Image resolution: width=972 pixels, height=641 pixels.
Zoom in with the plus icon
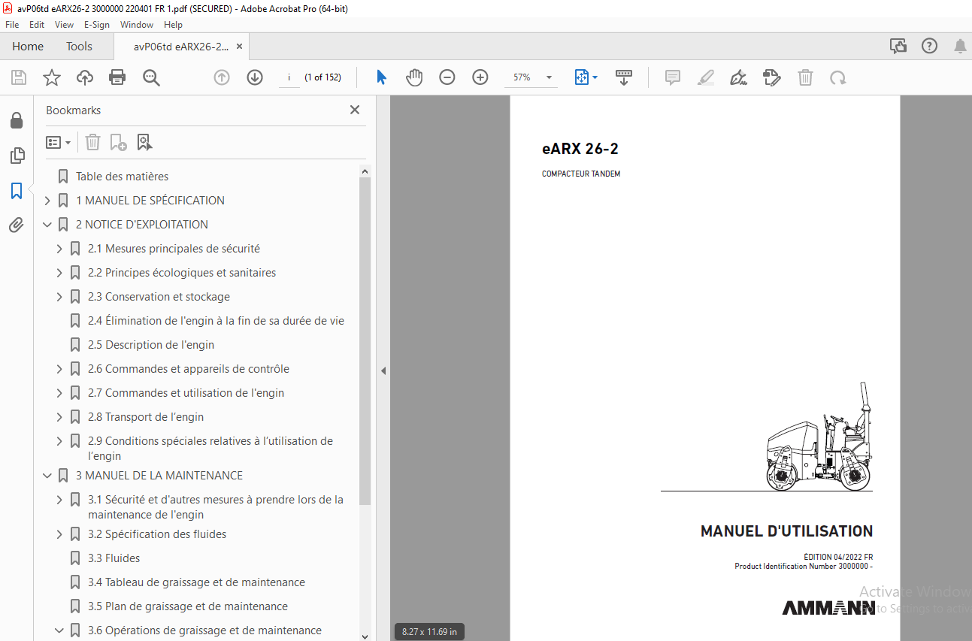(480, 77)
